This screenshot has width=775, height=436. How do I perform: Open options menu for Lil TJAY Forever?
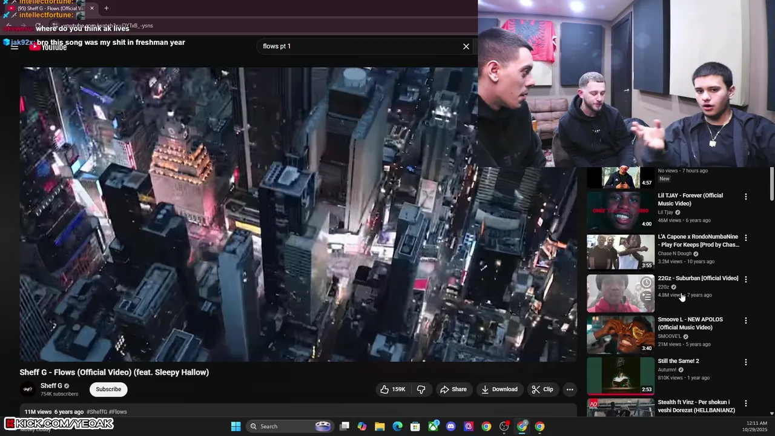tap(746, 197)
